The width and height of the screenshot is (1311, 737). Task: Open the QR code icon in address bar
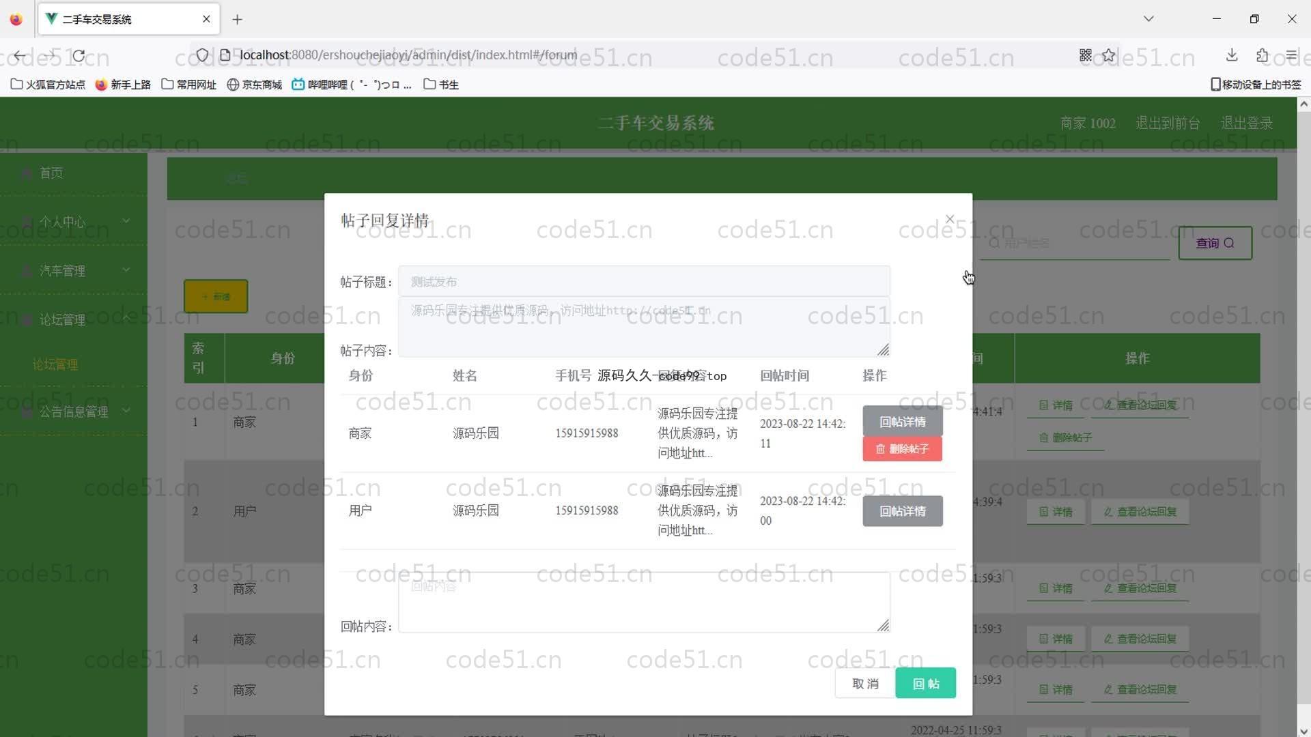tap(1085, 55)
